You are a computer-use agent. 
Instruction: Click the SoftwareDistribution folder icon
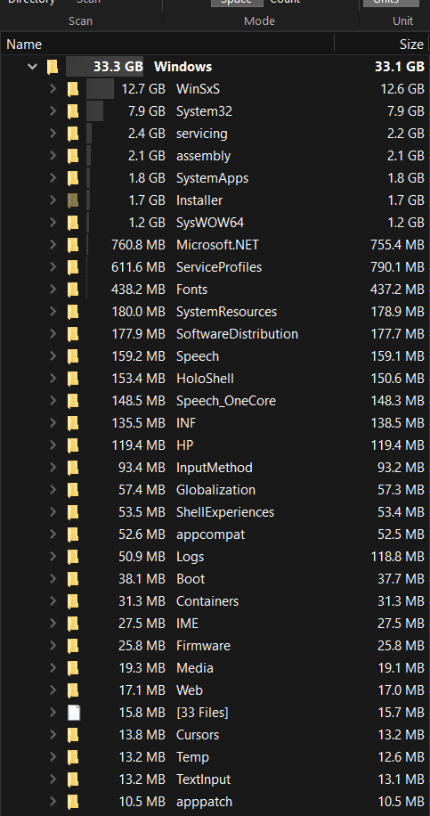[73, 333]
